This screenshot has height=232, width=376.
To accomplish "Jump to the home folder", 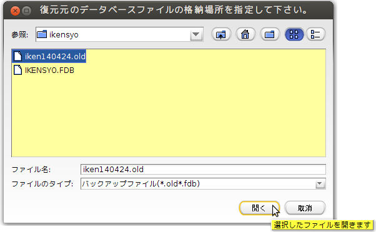I will [245, 34].
